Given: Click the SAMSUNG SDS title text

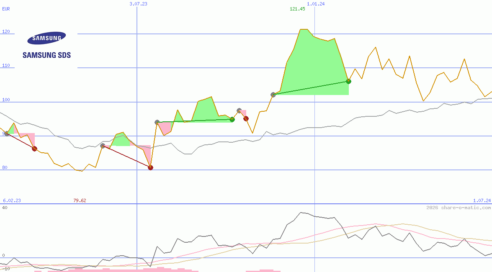Looking at the screenshot, I should point(46,55).
